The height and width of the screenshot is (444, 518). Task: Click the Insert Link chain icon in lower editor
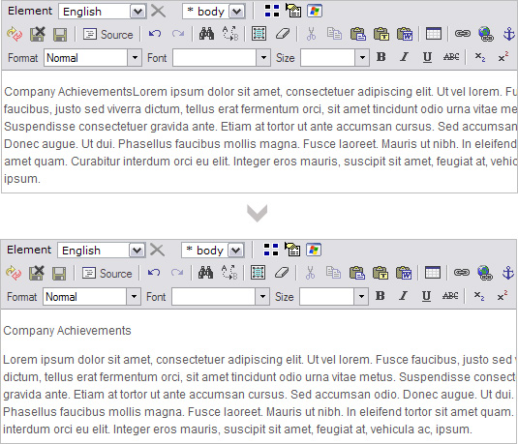462,273
